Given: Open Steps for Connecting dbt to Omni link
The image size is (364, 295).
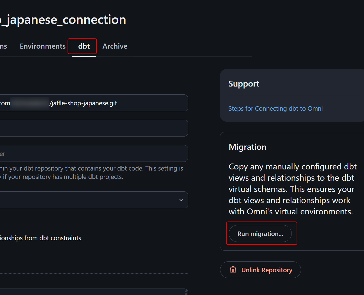Looking at the screenshot, I should point(275,108).
